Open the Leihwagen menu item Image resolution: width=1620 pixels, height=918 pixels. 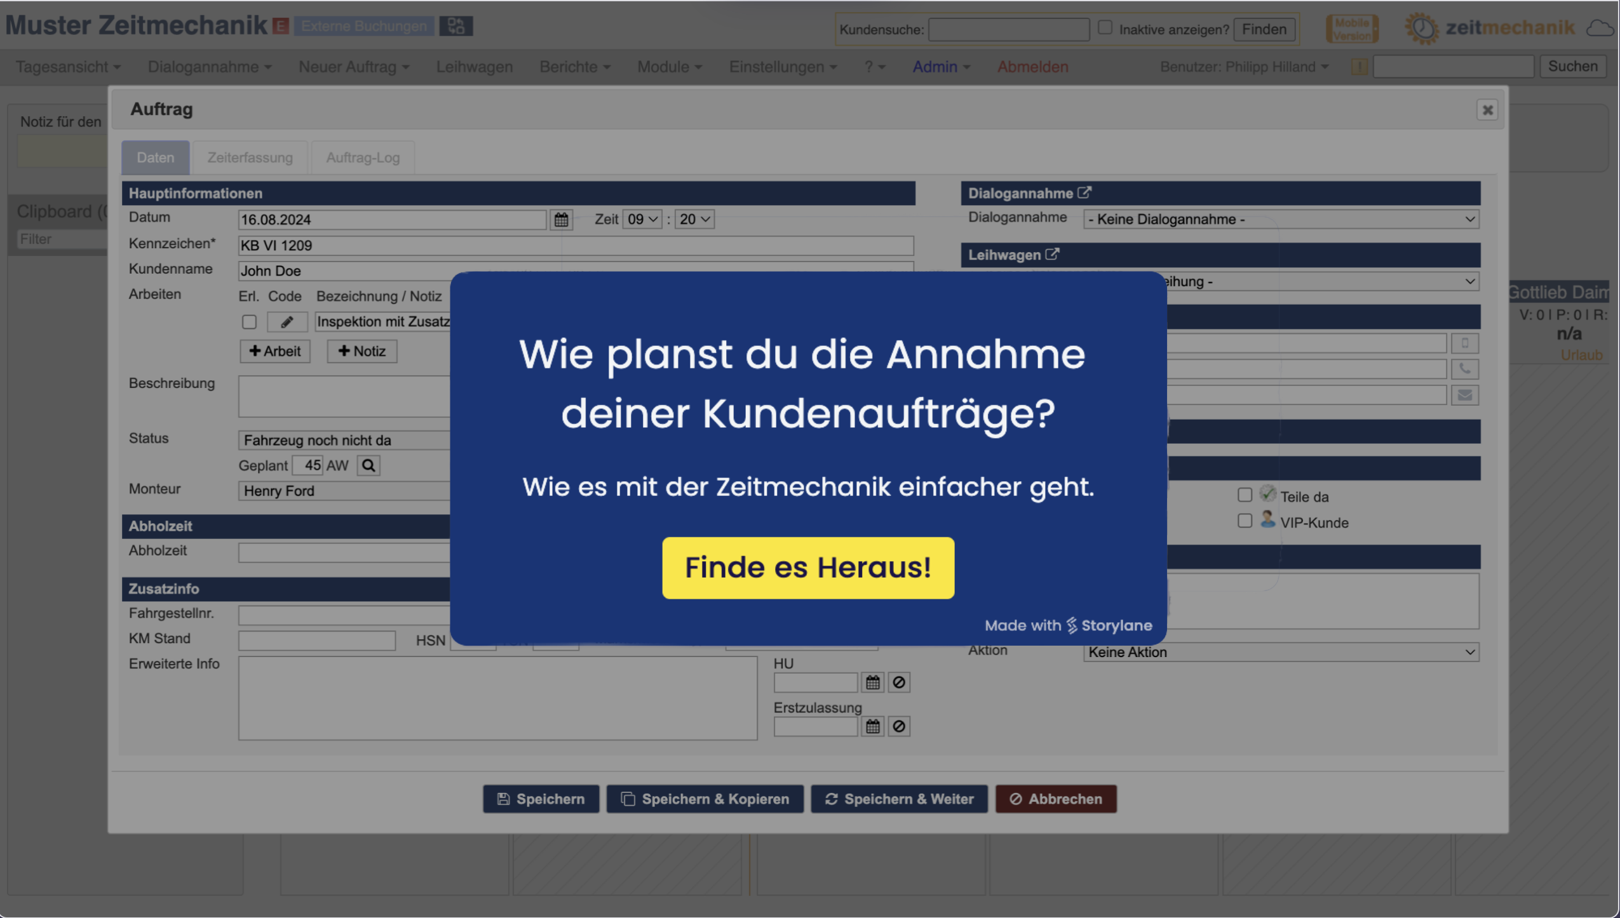(474, 67)
